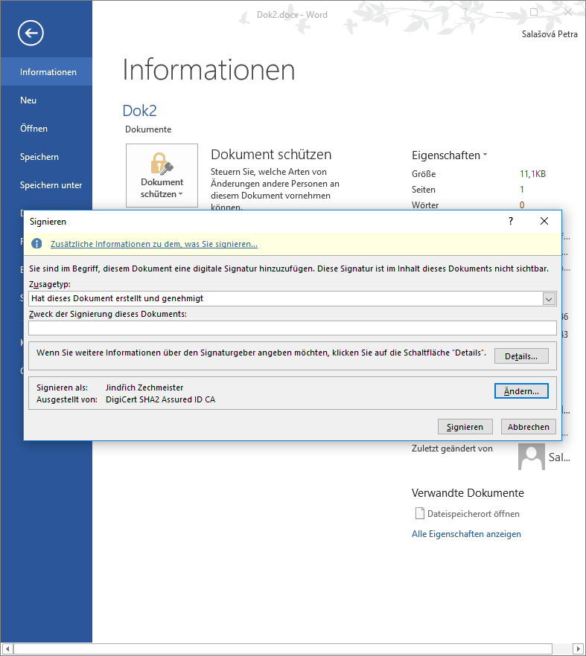Click the blue info icon in Signieren dialog

coord(36,243)
